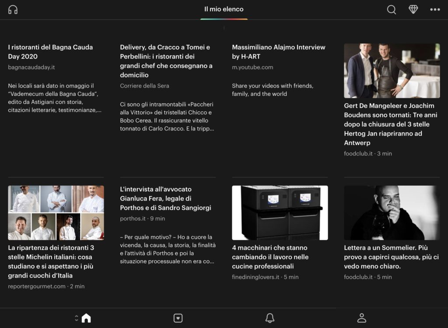This screenshot has height=328, width=448.
Task: Click the photo of two chefs standing together
Action: [x=392, y=71]
